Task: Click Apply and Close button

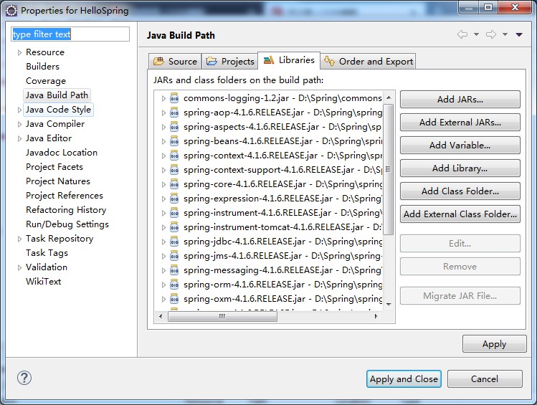Action: point(404,379)
